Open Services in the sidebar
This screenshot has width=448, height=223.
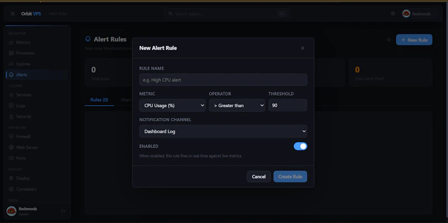(37, 94)
